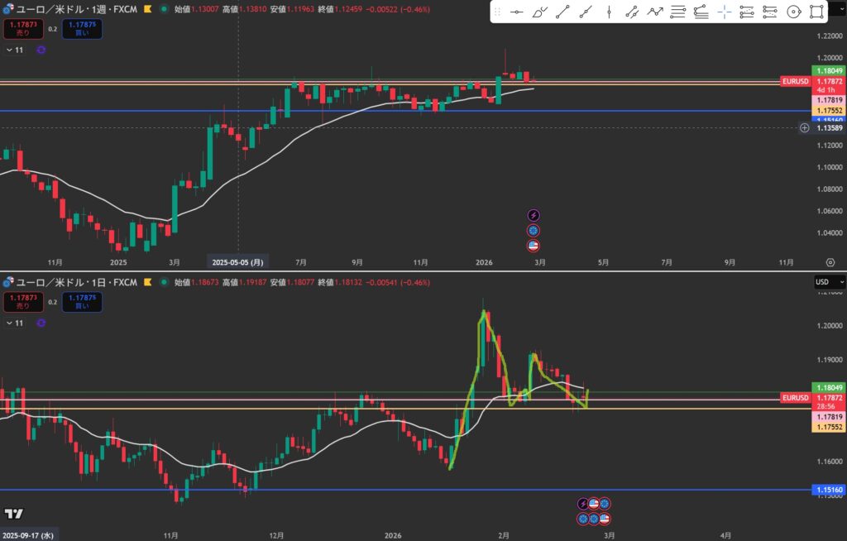Screen dimensions: 847x541
Task: Expand the 11 indicators list on weekly chart
Action: pyautogui.click(x=14, y=50)
